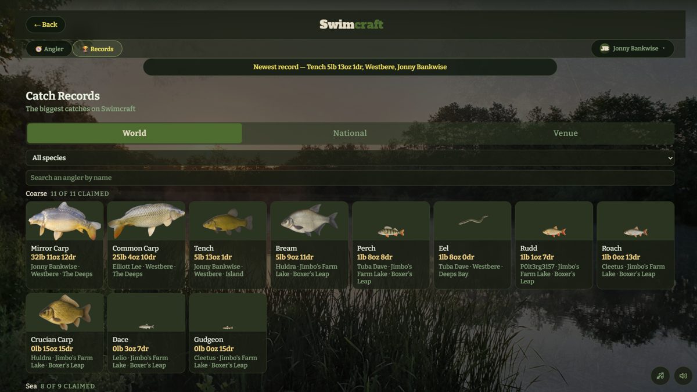Click the P0lt3rg3157 angler details on Rudd

tap(549, 274)
